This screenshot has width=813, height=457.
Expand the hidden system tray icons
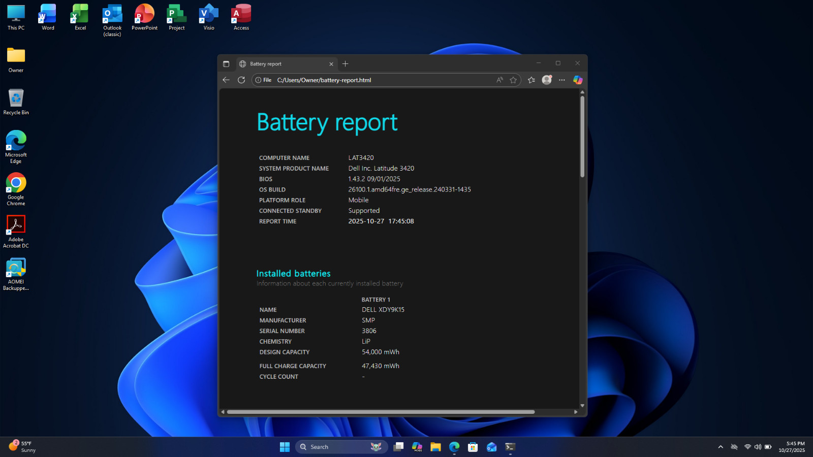click(721, 447)
